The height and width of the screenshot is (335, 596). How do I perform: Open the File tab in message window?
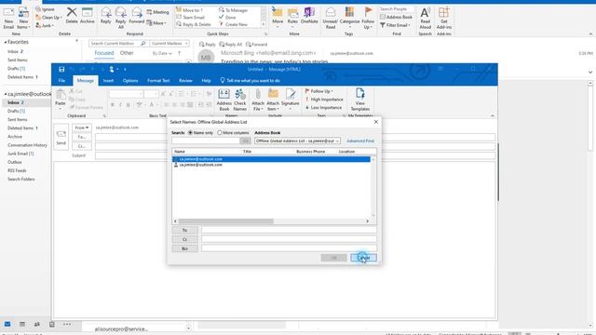tap(61, 81)
